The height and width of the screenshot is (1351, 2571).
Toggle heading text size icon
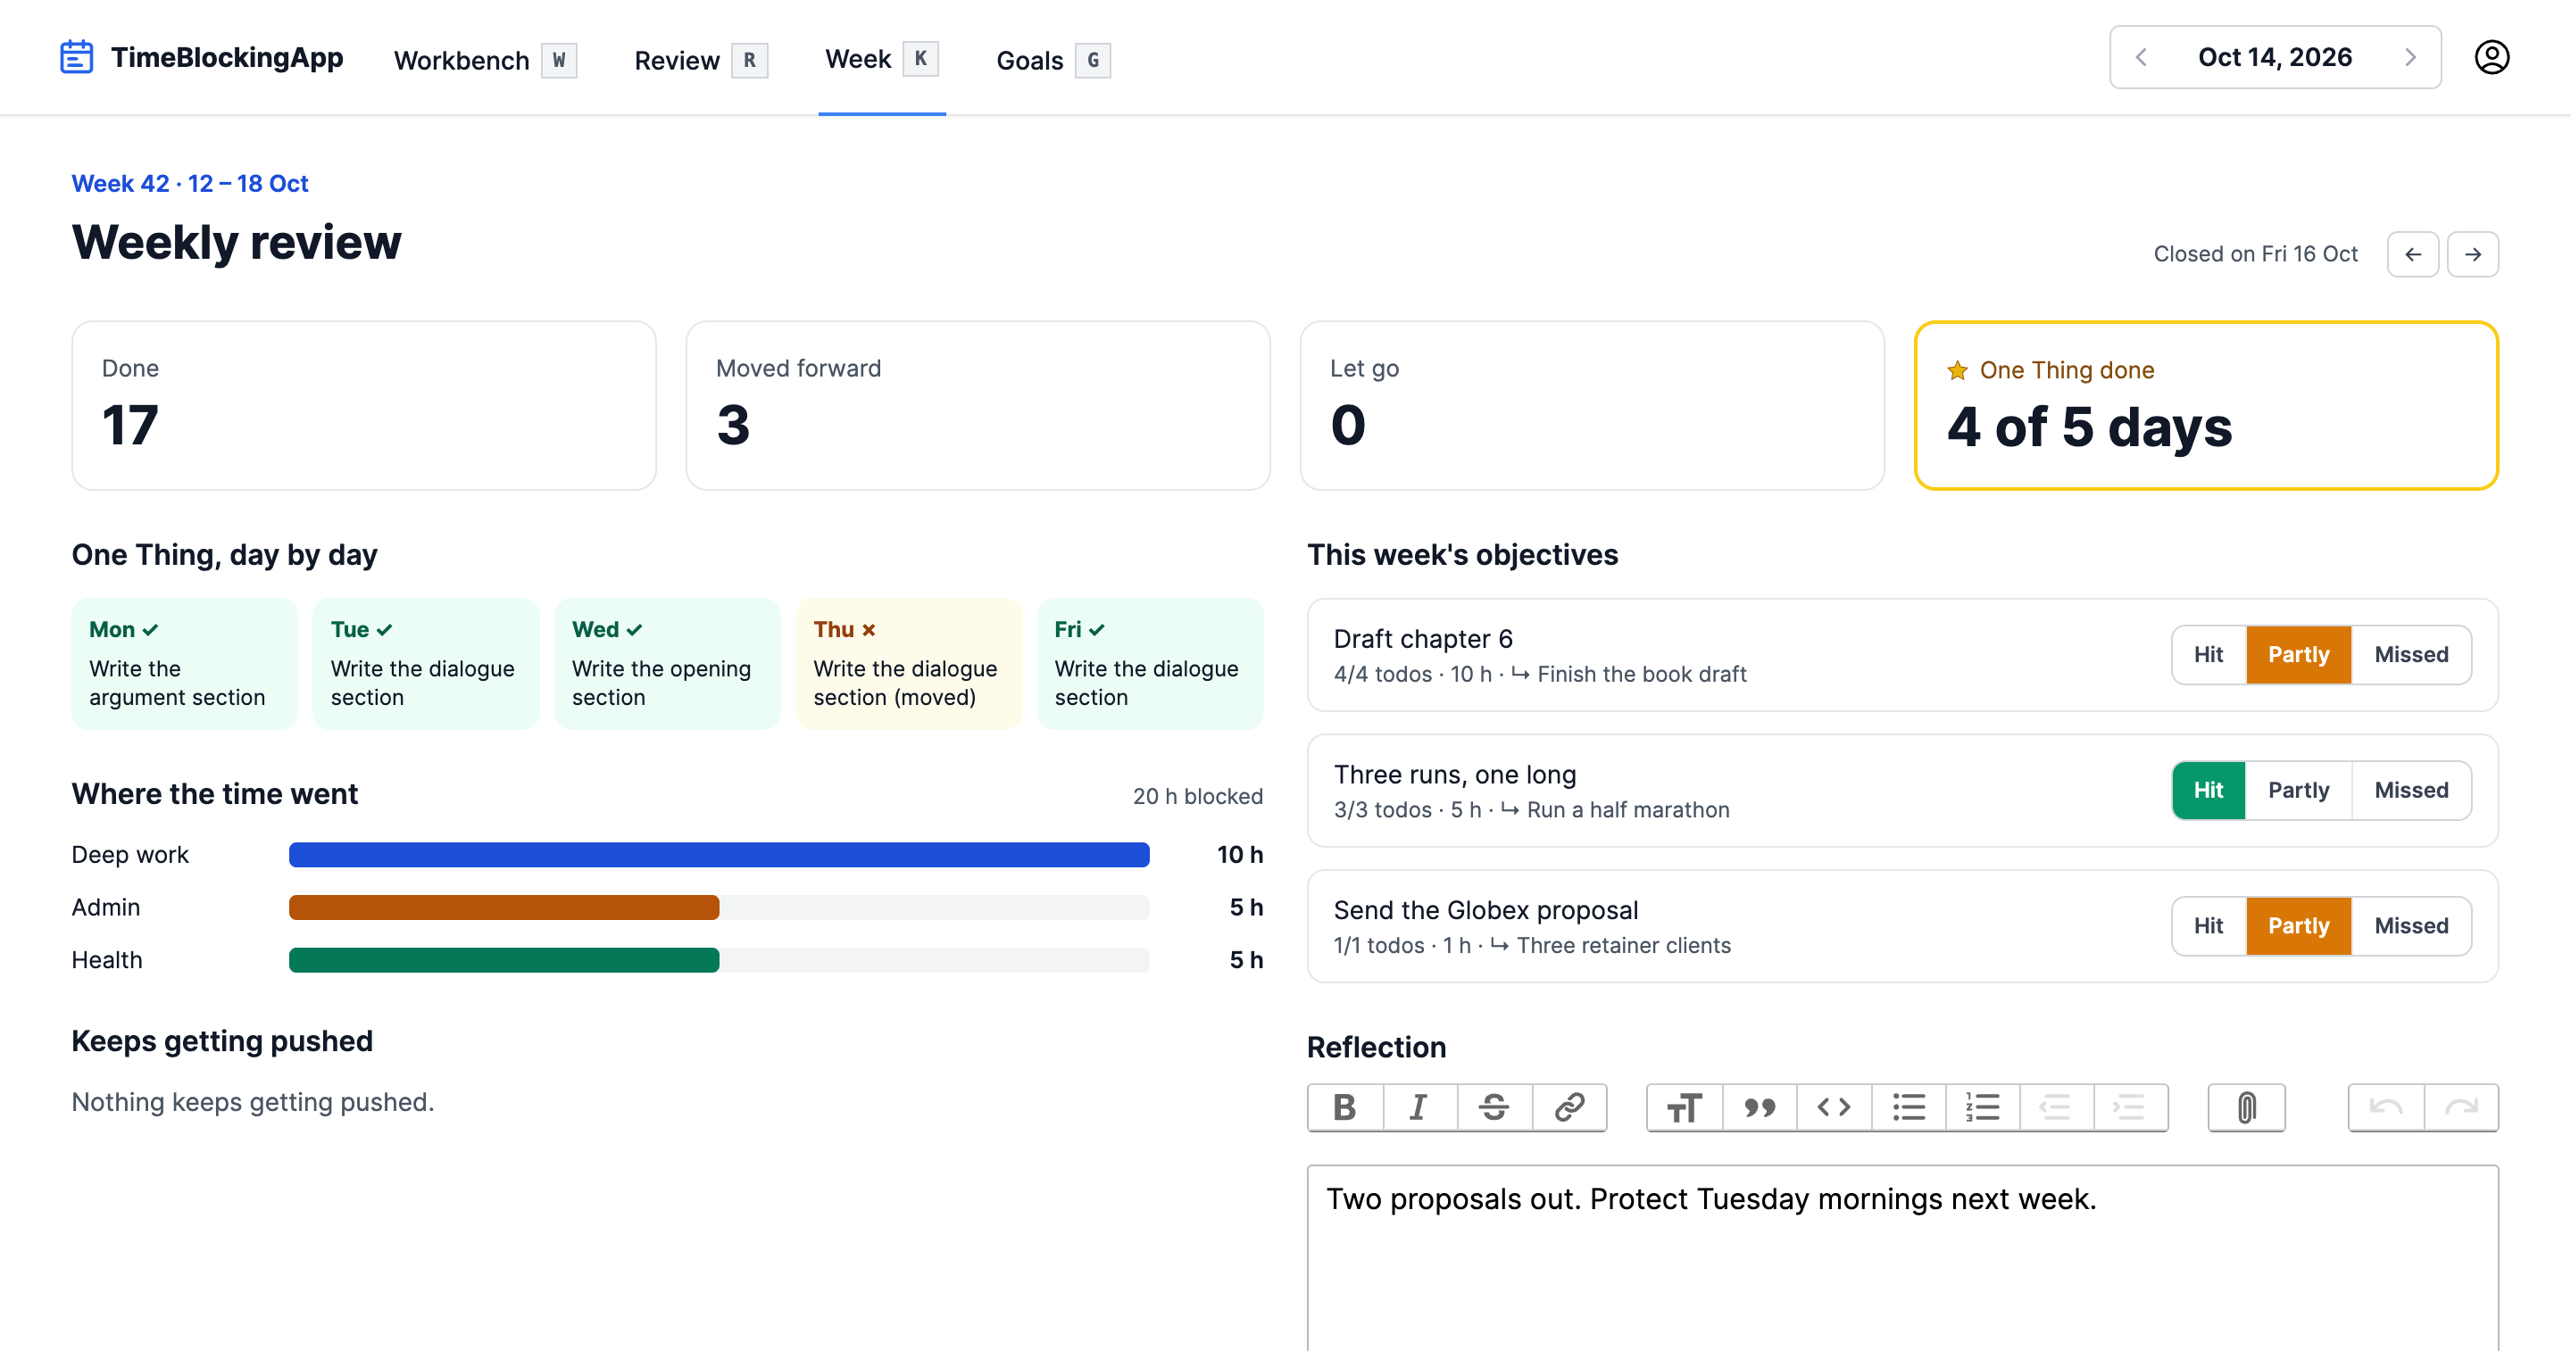(x=1684, y=1106)
